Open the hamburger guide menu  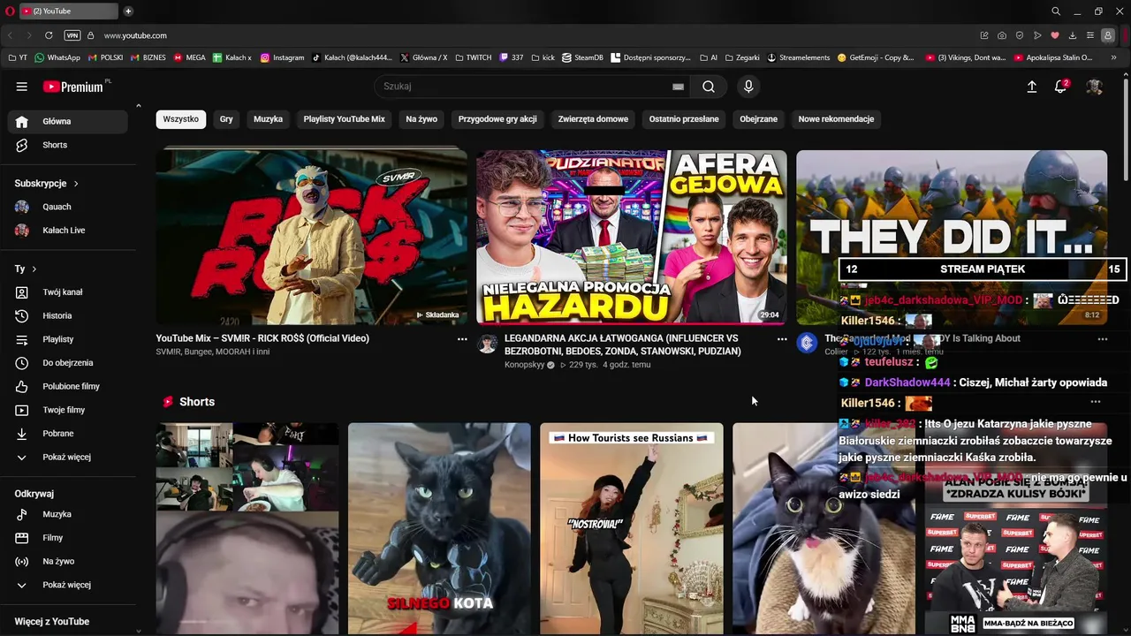22,87
